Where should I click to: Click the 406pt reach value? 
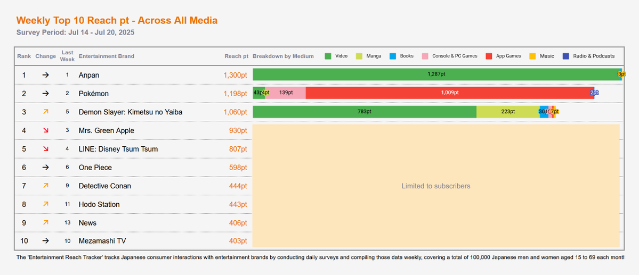(238, 223)
